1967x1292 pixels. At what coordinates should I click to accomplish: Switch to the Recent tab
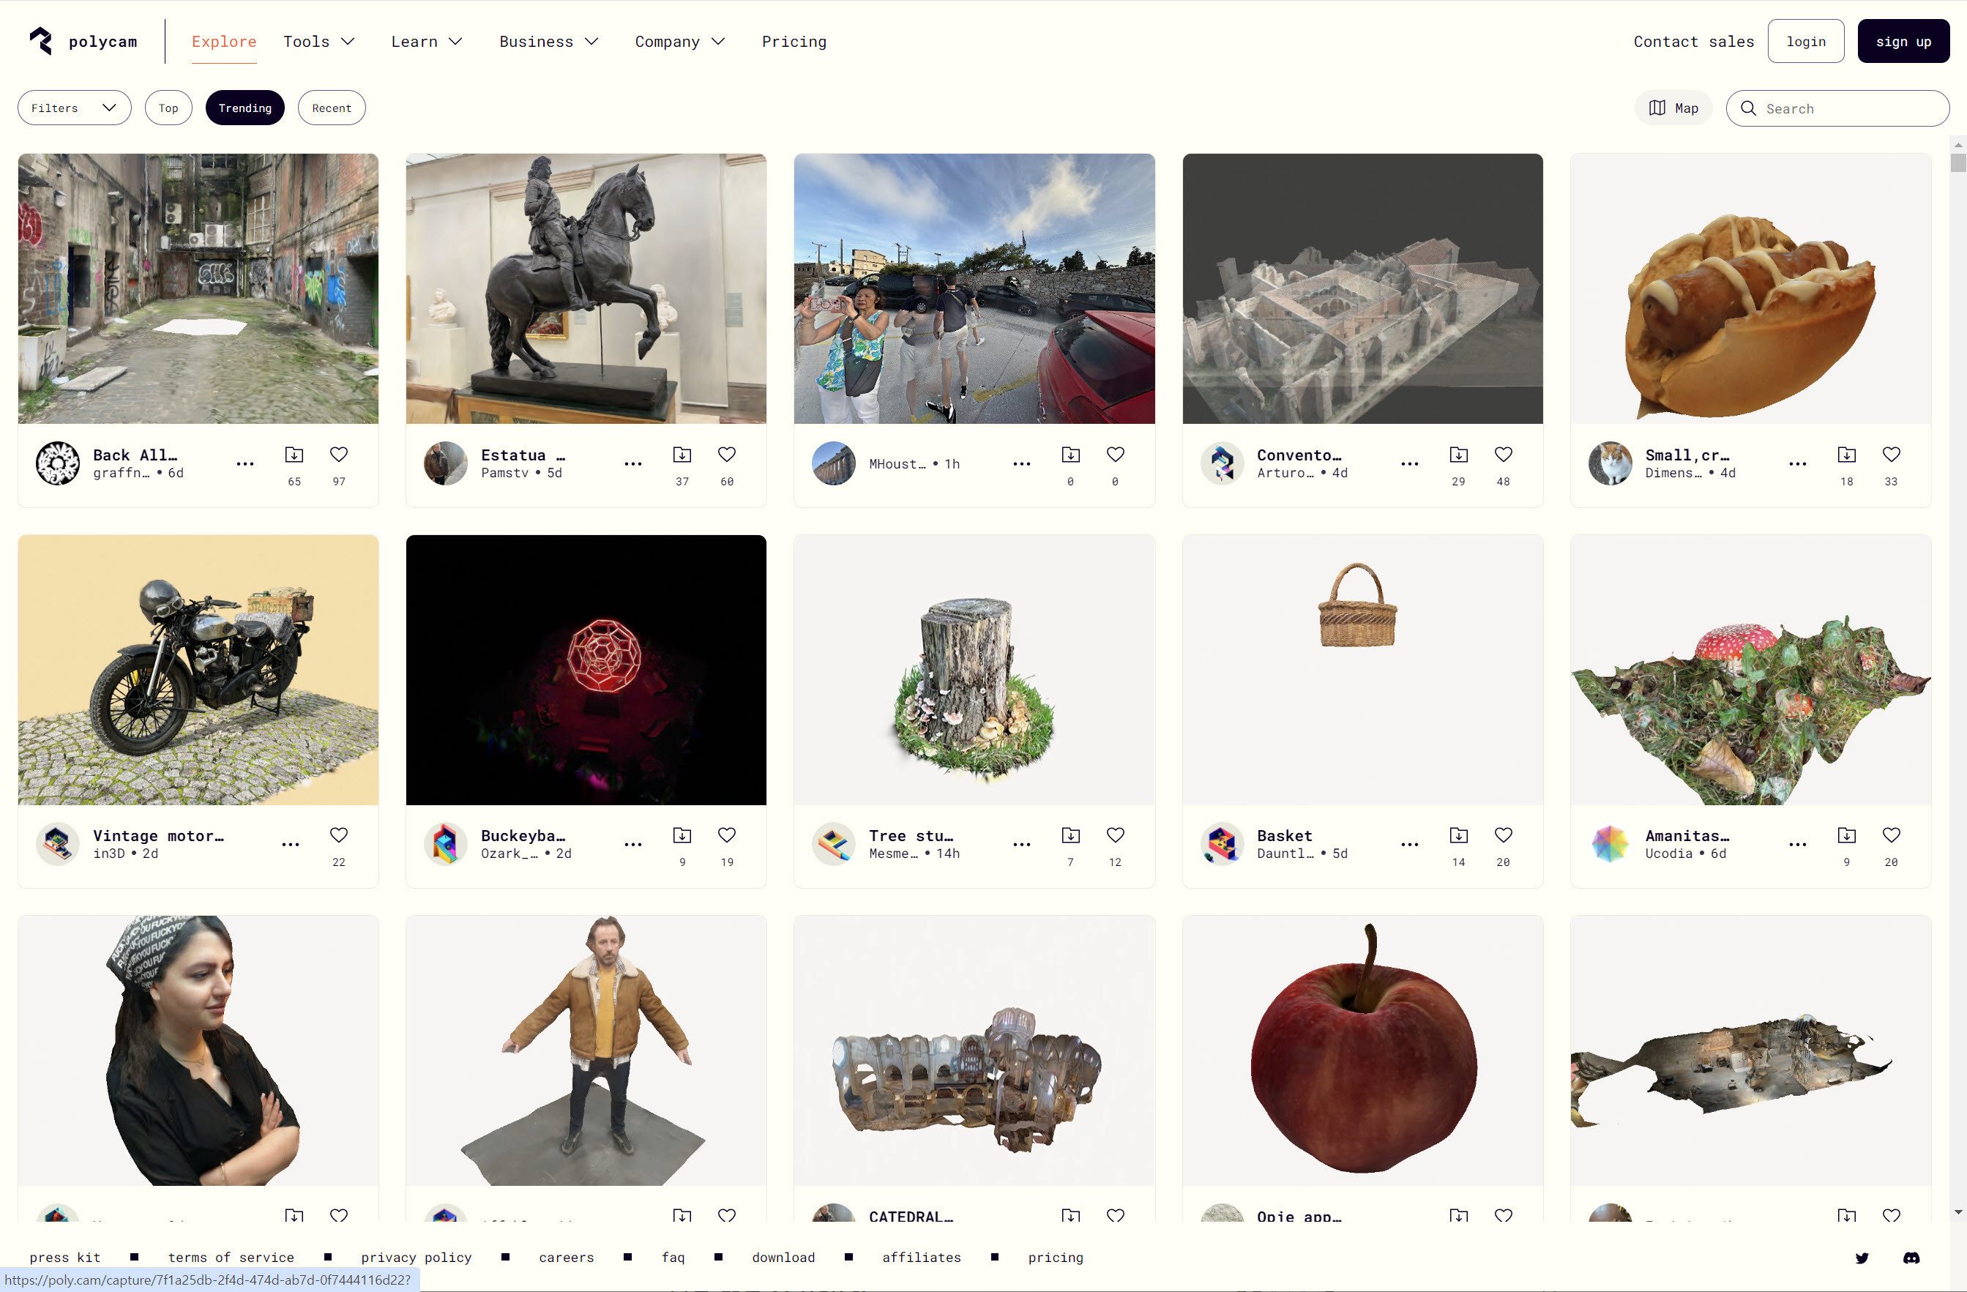332,108
